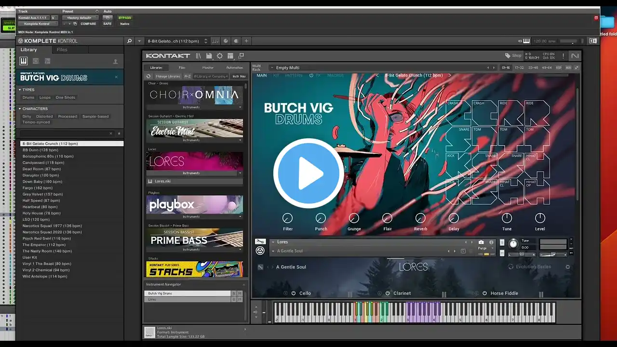The image size is (617, 347).
Task: Click the COMPARE button
Action: 88,24
